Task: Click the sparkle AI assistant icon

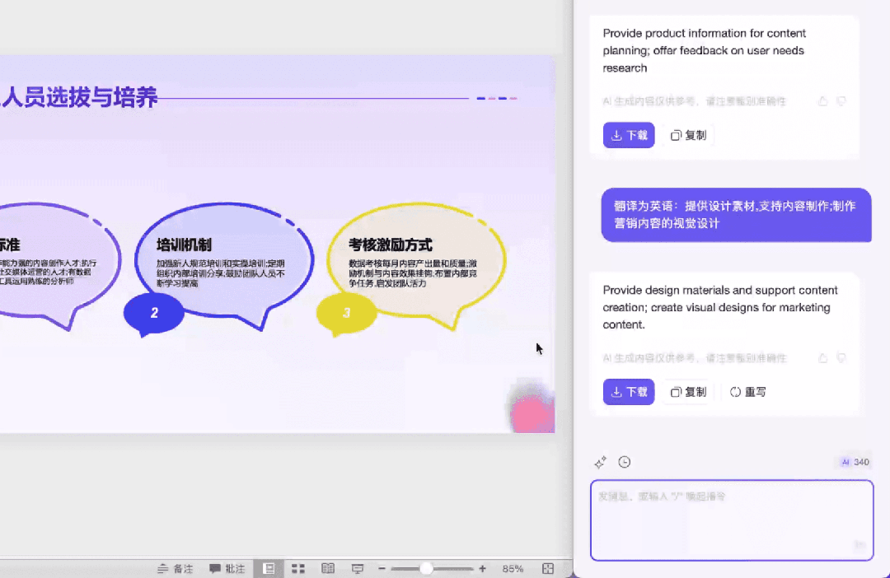Action: [x=600, y=462]
